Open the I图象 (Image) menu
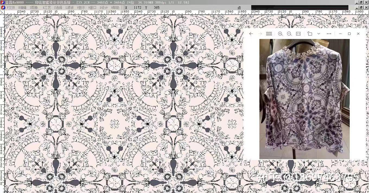The image size is (369, 193). 34,8
